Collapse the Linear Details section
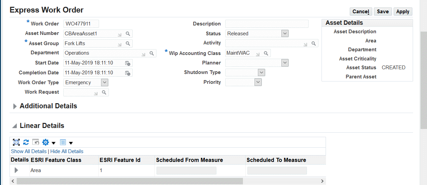 click(x=15, y=126)
